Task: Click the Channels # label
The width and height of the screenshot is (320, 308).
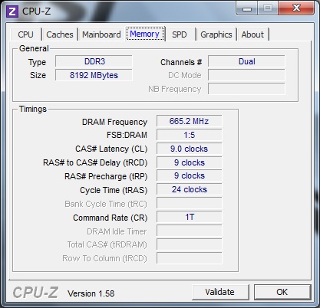Action: tap(181, 62)
